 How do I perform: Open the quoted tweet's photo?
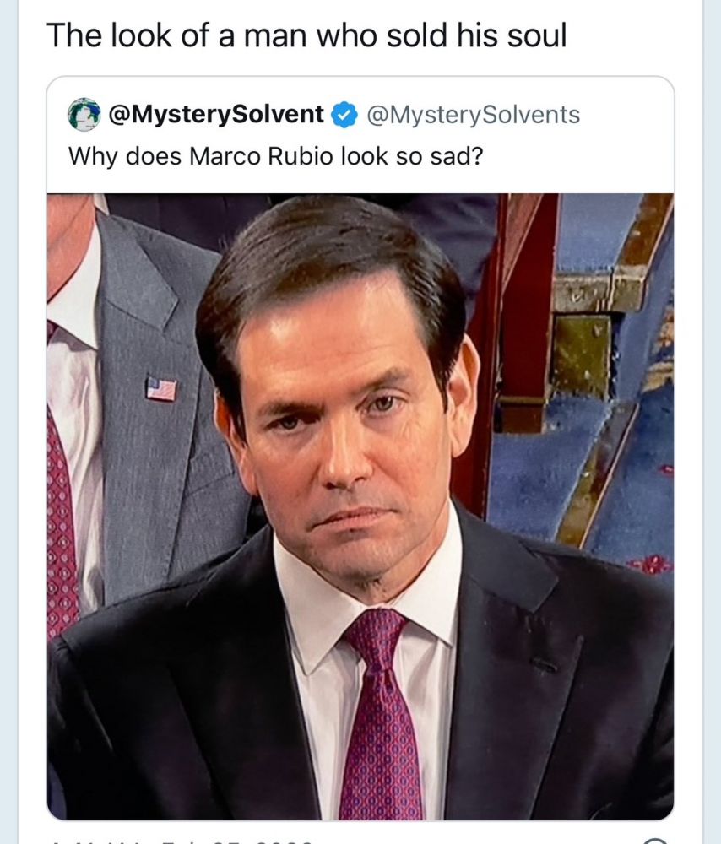(360, 506)
